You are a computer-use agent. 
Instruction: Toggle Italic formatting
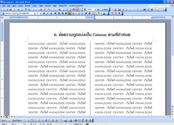pyautogui.click(x=48, y=13)
